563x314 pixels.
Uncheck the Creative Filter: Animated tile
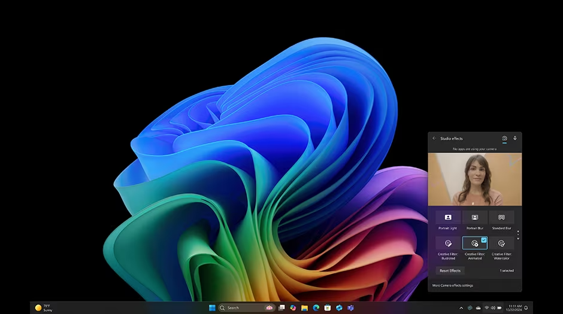coord(475,243)
